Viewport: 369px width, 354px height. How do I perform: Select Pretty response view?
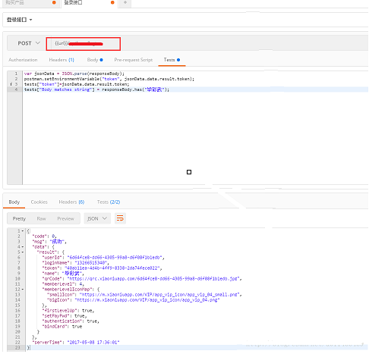coord(19,219)
